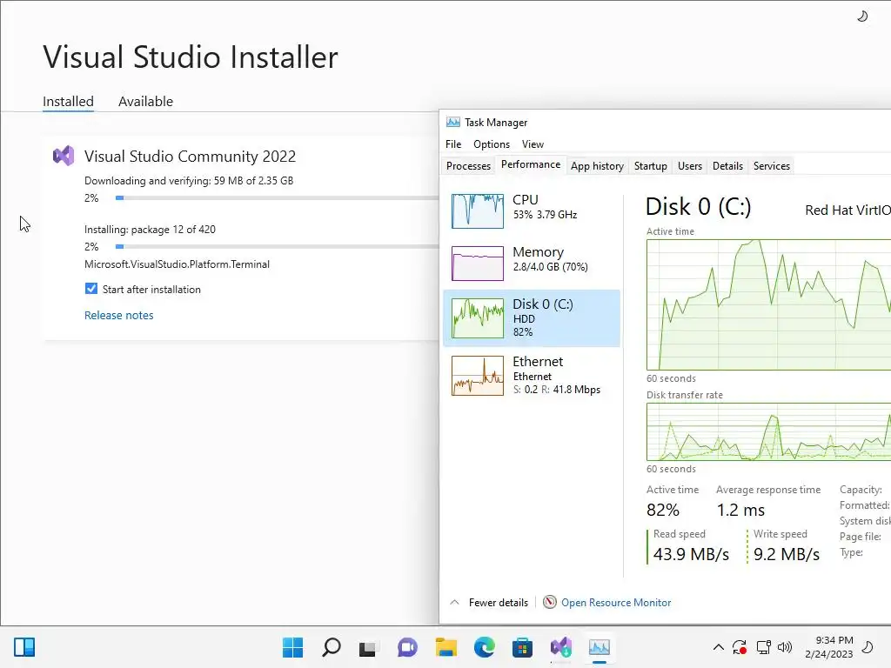Launch Microsoft Edge from the taskbar
This screenshot has height=668, width=891.
click(484, 647)
